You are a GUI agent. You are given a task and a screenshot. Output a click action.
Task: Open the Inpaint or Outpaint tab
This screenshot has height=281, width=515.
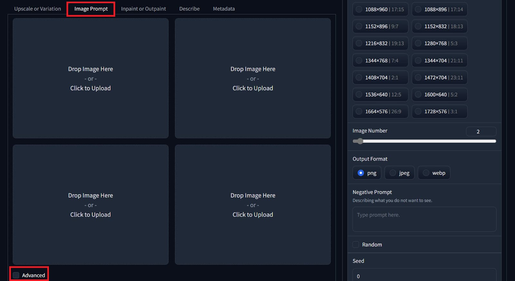pyautogui.click(x=143, y=9)
